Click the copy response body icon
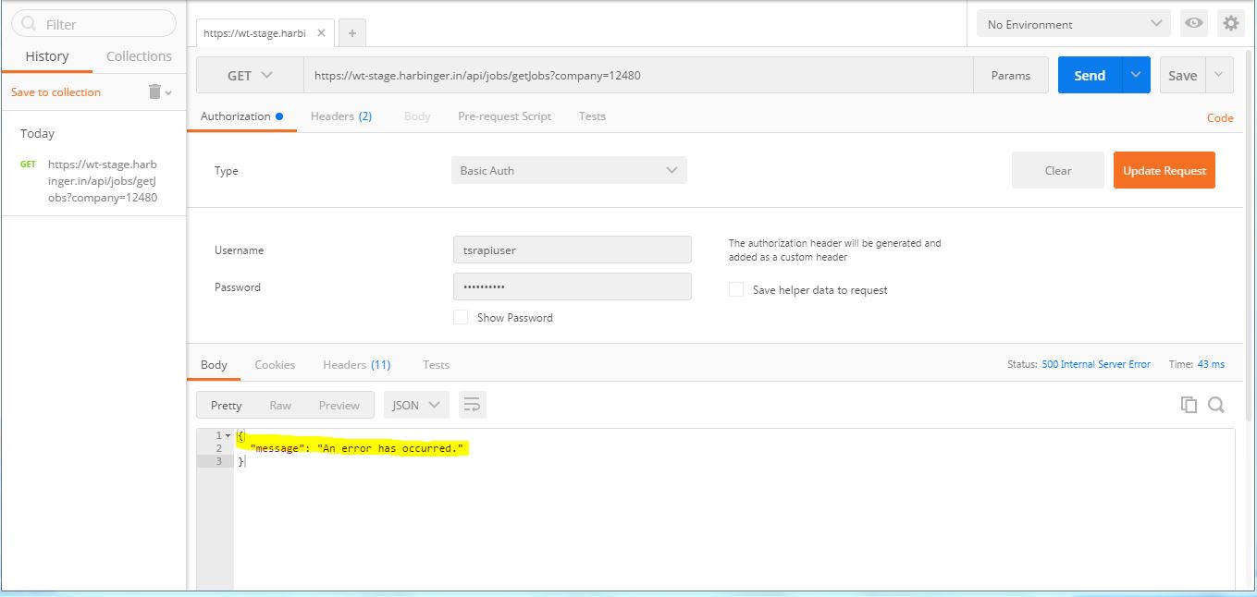This screenshot has height=597, width=1257. 1189,405
